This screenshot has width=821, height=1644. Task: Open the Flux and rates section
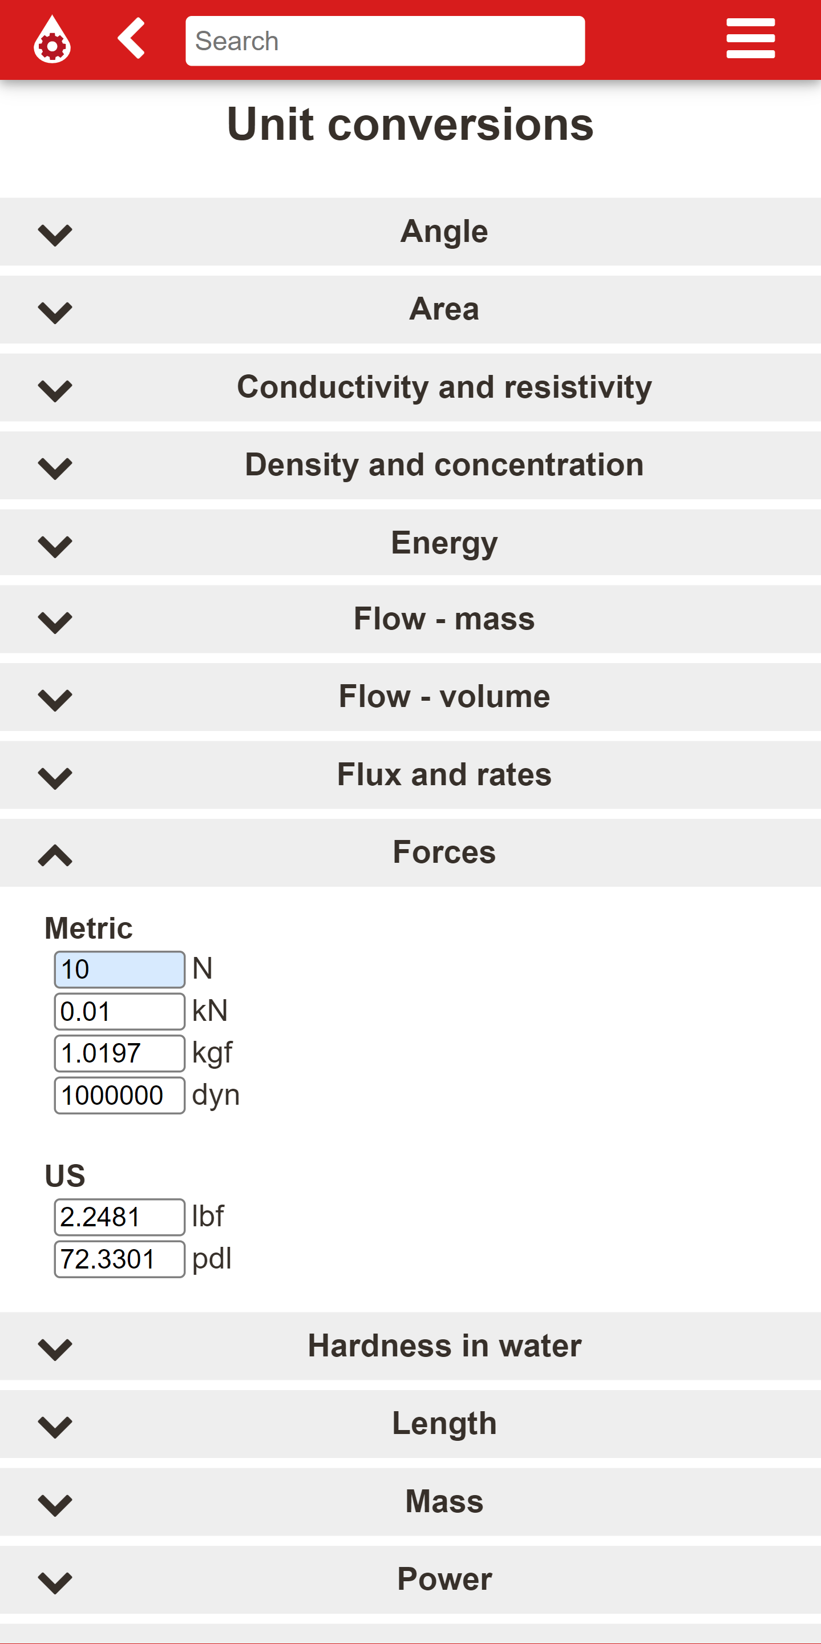point(410,775)
